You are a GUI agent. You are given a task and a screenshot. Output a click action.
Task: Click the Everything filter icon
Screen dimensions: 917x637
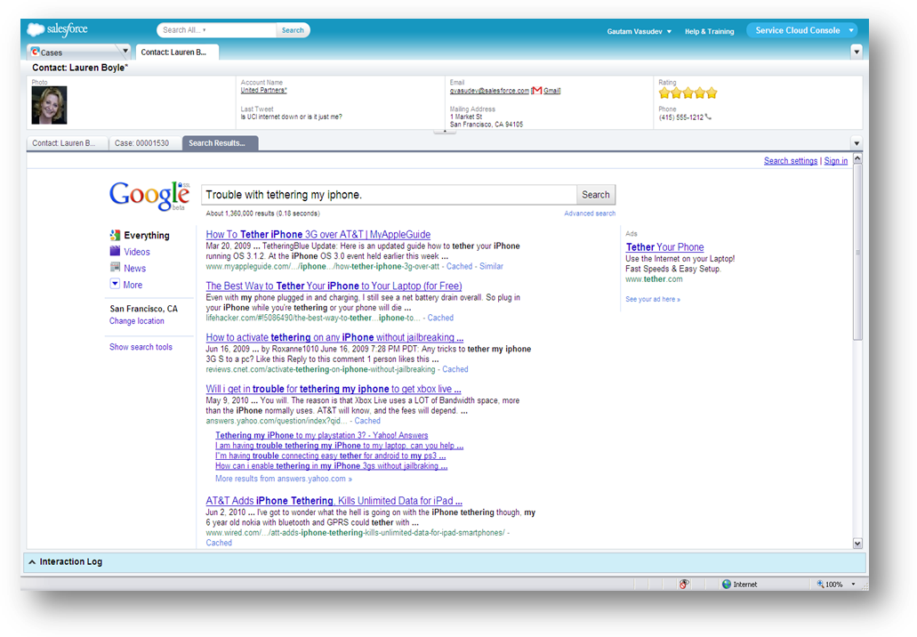point(115,236)
